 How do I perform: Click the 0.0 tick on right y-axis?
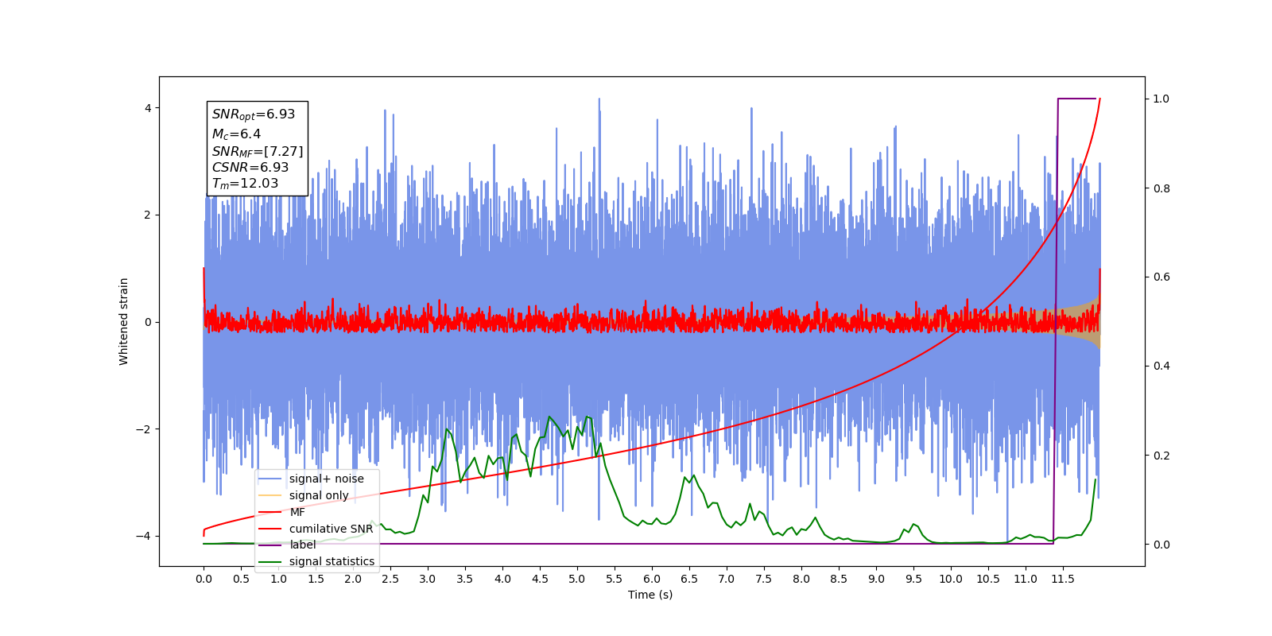click(x=1161, y=545)
